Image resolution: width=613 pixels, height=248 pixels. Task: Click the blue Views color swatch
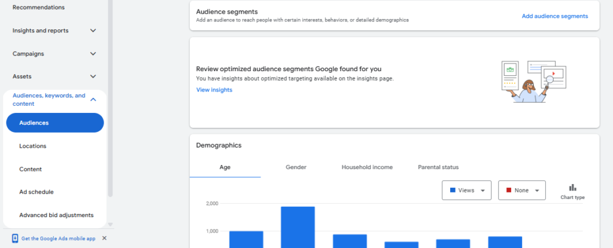pos(453,190)
